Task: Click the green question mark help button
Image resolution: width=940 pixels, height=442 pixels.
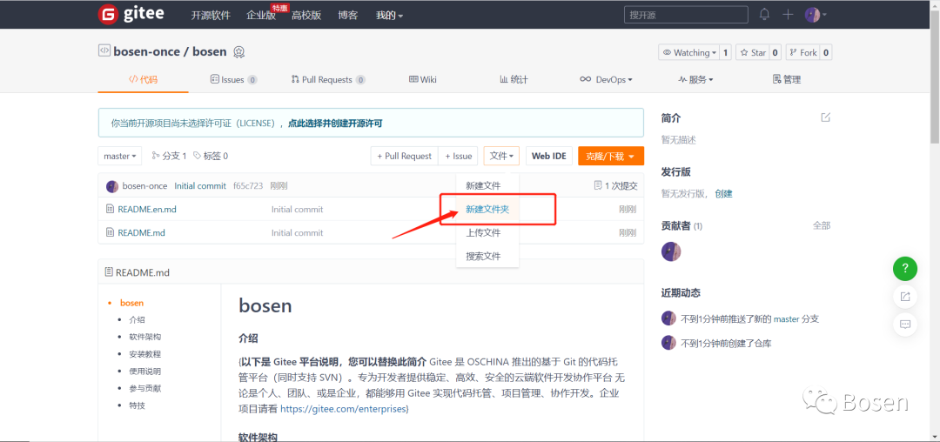Action: pos(905,269)
